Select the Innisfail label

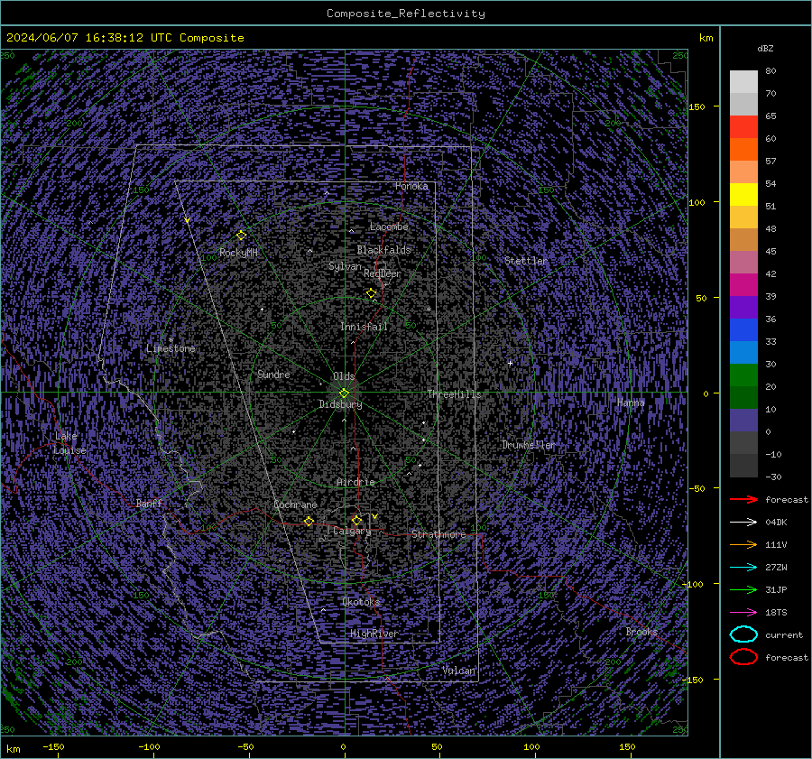(x=364, y=327)
